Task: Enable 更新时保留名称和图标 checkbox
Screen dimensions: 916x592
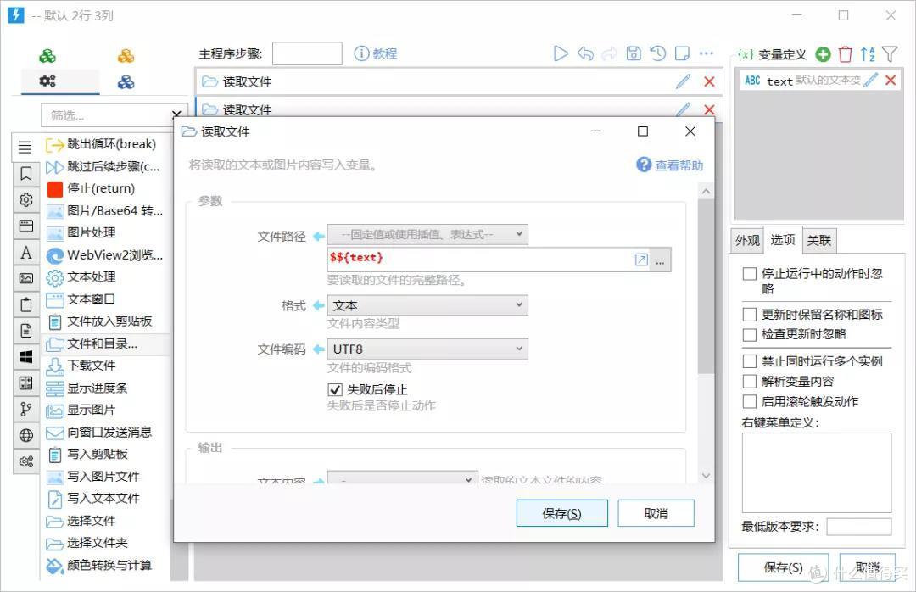Action: 750,315
